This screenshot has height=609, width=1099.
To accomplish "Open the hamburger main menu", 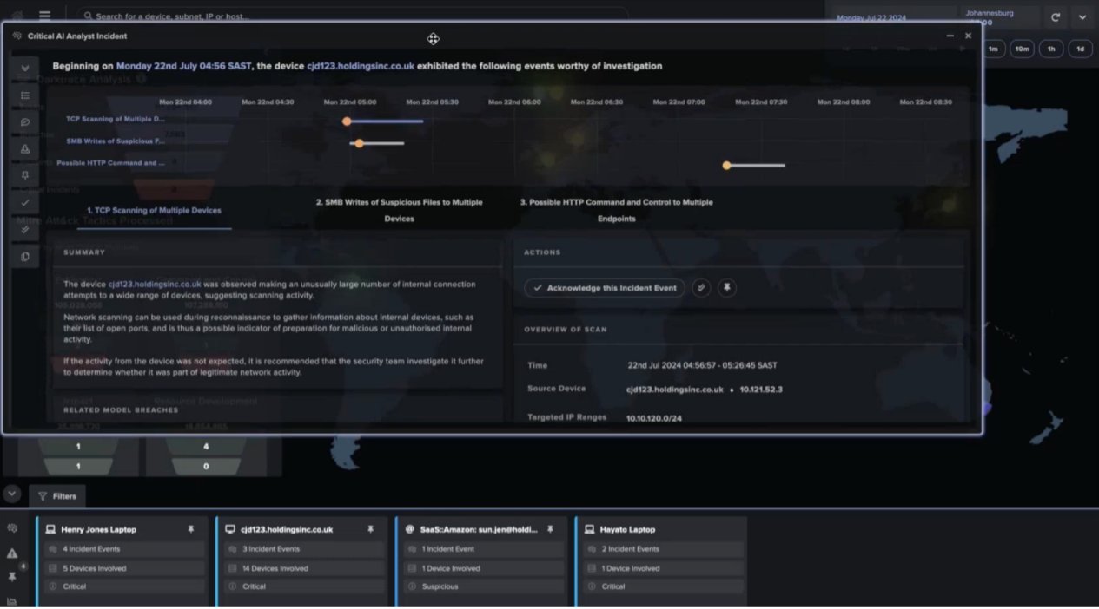I will point(44,15).
